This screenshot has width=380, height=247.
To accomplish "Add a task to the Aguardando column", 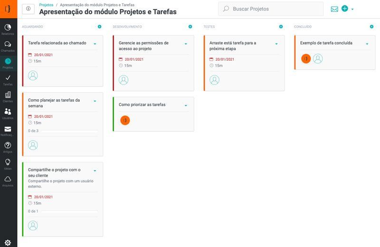I will pyautogui.click(x=99, y=27).
